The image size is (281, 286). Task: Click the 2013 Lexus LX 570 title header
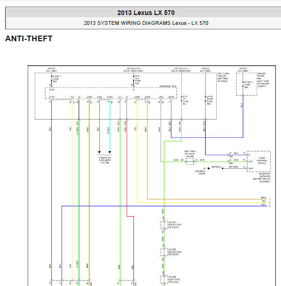[x=146, y=13]
